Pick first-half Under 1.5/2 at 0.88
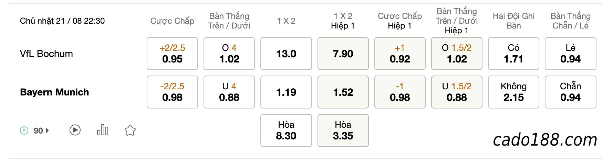The width and height of the screenshot is (613, 160). click(x=457, y=92)
